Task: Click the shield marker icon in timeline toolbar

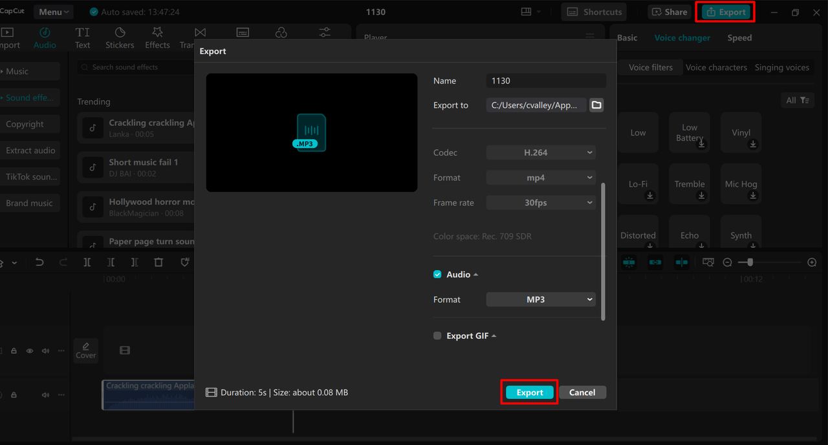Action: click(x=184, y=262)
